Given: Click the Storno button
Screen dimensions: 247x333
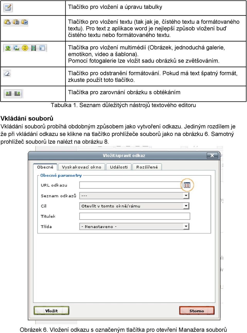Looking at the screenshot, I should click(197, 311).
